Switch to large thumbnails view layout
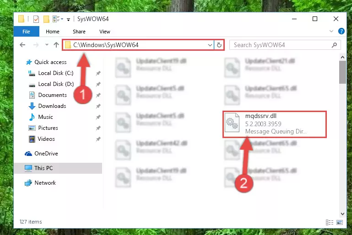This screenshot has width=352, height=235. [x=340, y=222]
